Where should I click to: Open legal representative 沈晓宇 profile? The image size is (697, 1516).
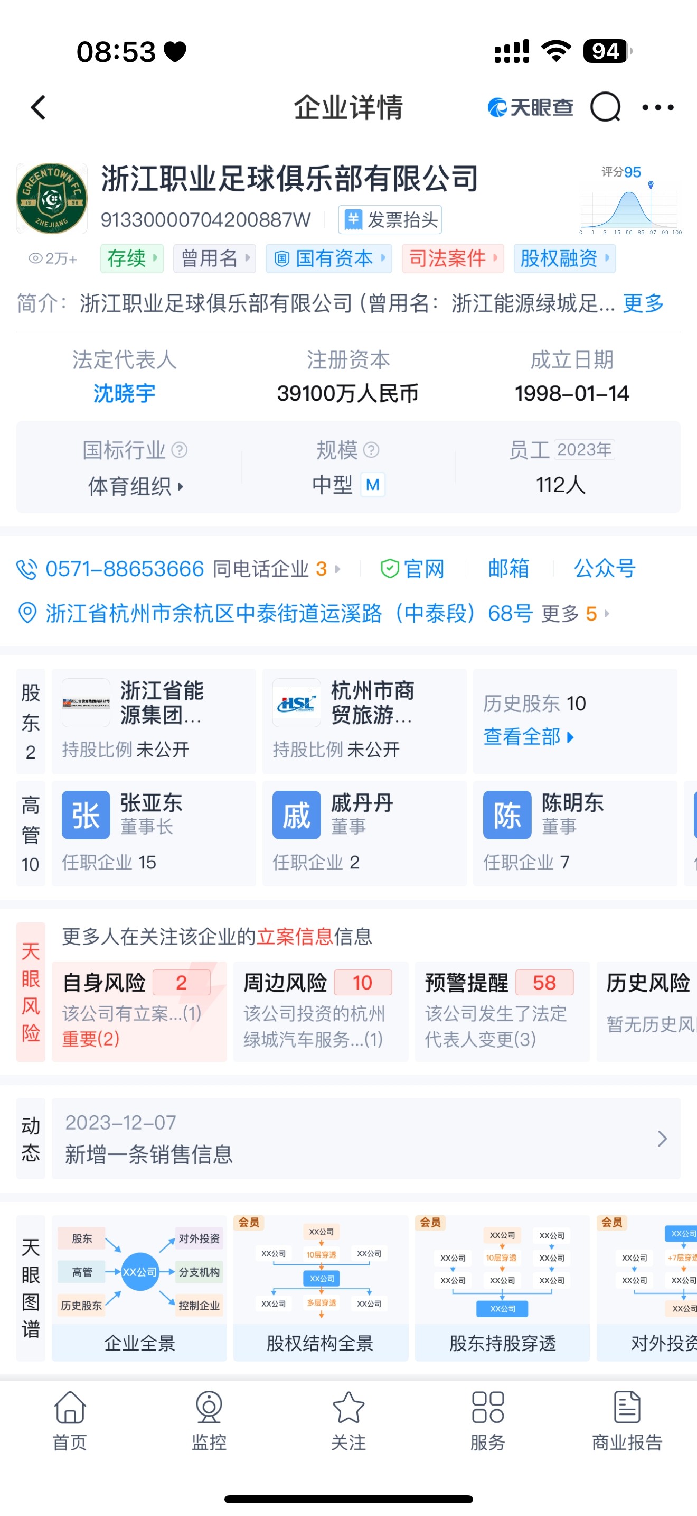click(124, 393)
